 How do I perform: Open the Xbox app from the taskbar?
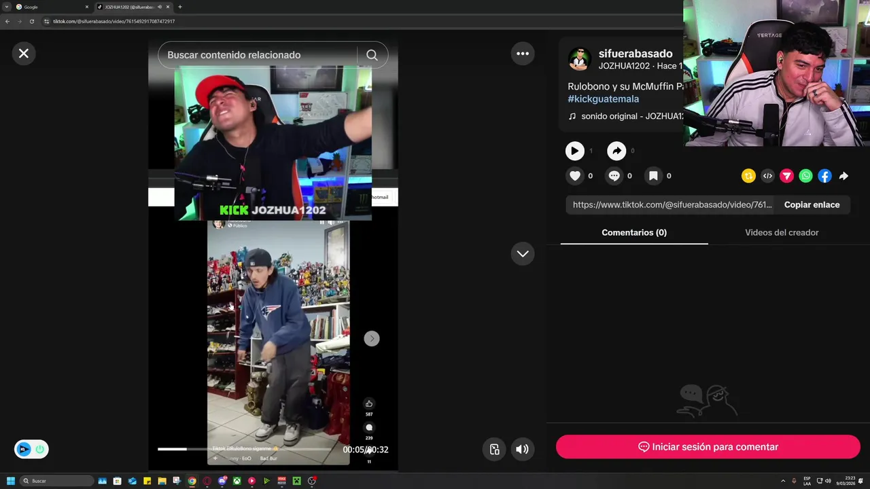coord(237,481)
